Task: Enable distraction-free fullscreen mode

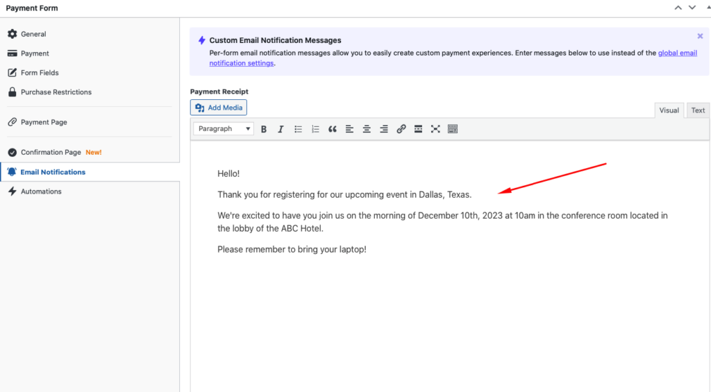Action: coord(435,129)
